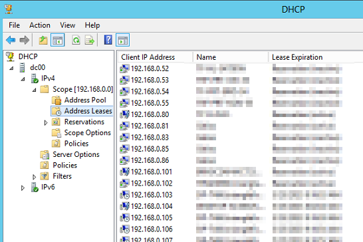Toggle the Show/Hide Action Pane icon
363x242 pixels.
tap(123, 40)
